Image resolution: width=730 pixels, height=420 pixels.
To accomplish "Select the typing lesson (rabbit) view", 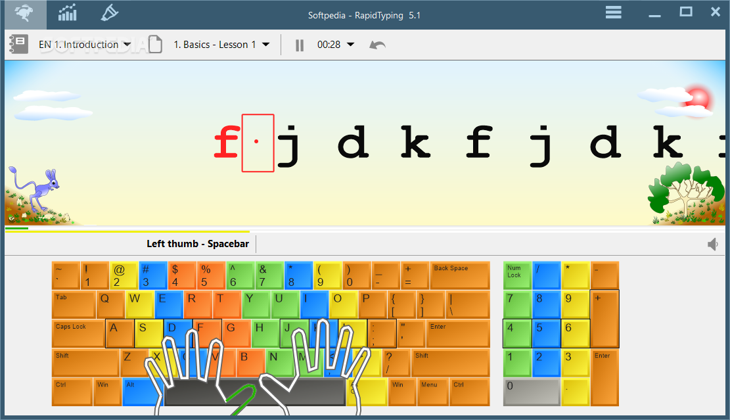I will (24, 13).
